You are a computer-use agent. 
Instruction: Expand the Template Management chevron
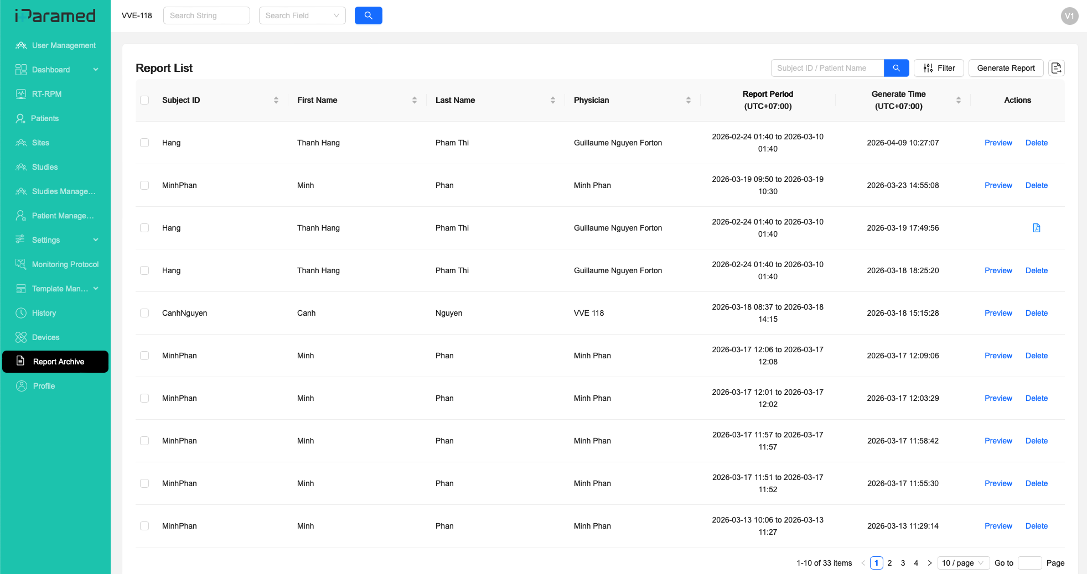pyautogui.click(x=96, y=289)
